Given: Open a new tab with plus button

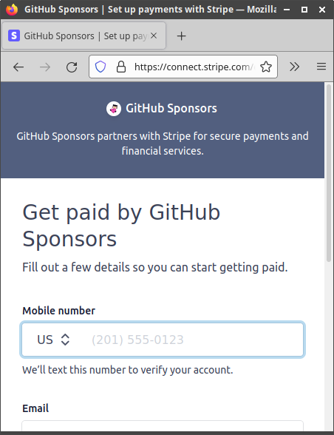Looking at the screenshot, I should point(182,36).
